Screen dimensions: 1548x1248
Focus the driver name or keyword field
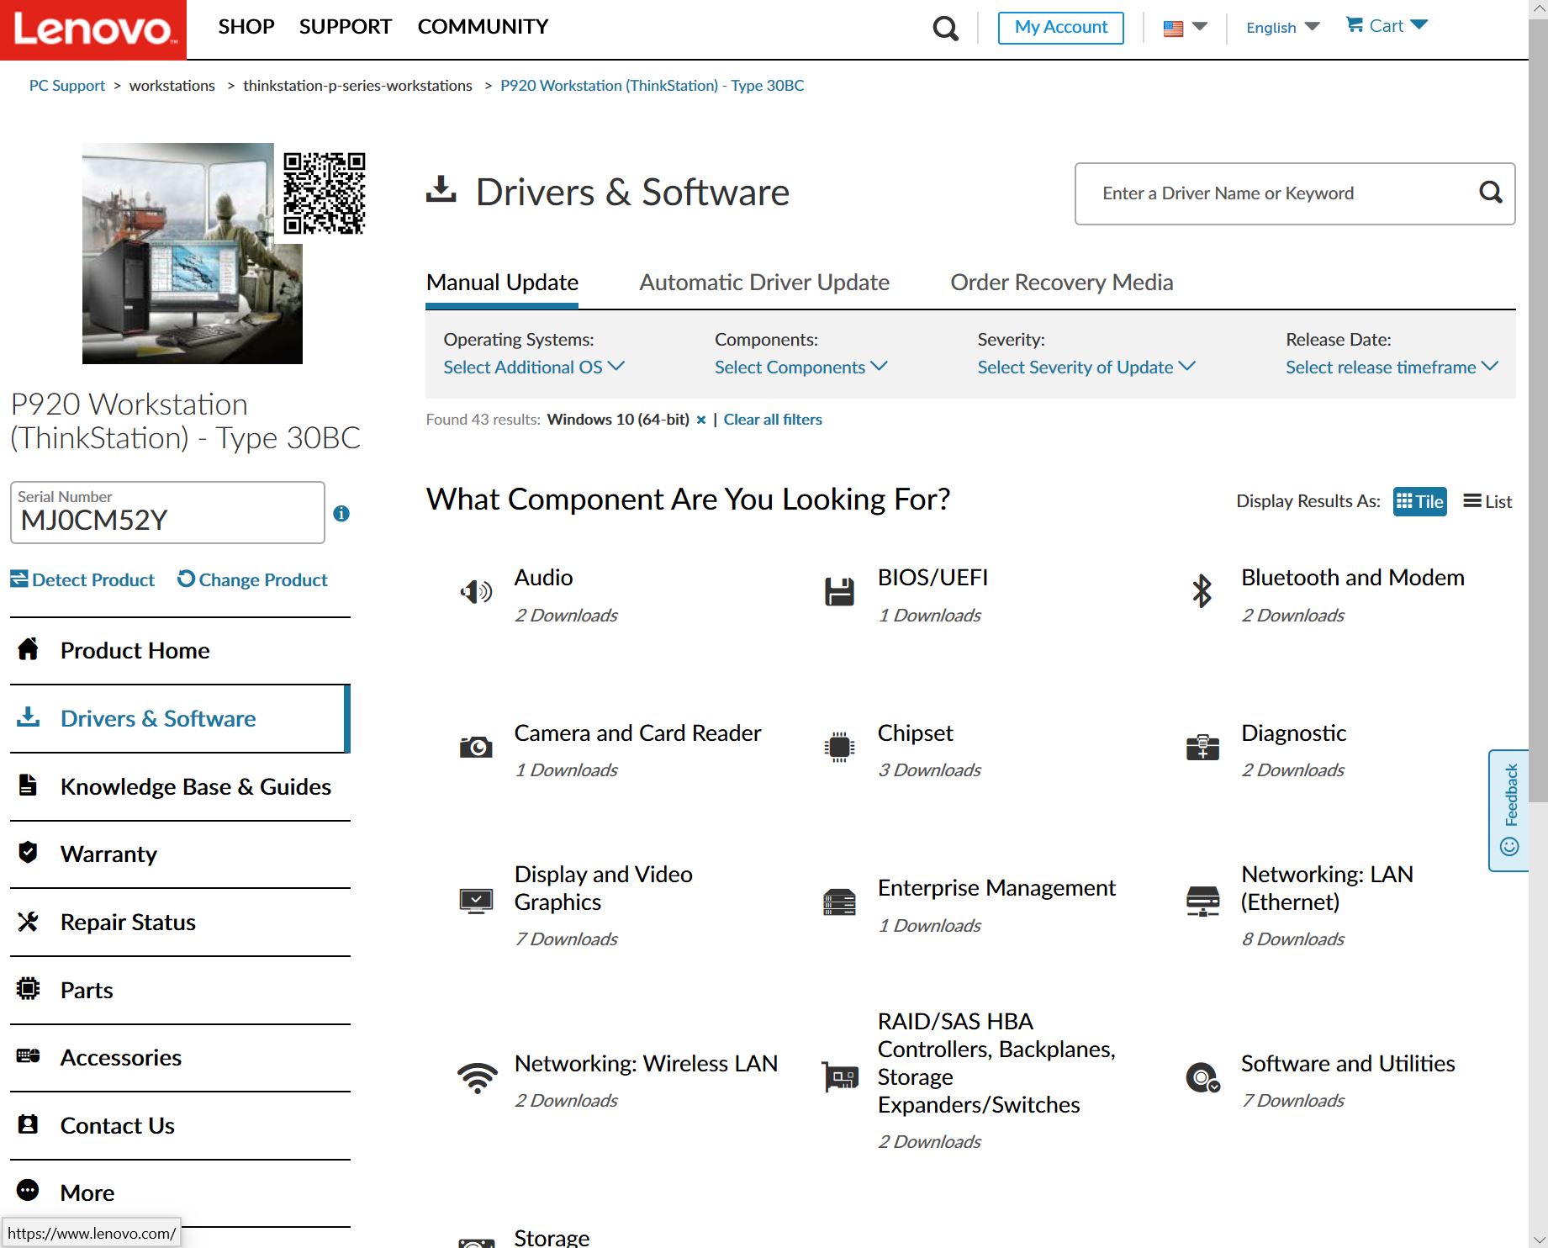click(x=1278, y=193)
